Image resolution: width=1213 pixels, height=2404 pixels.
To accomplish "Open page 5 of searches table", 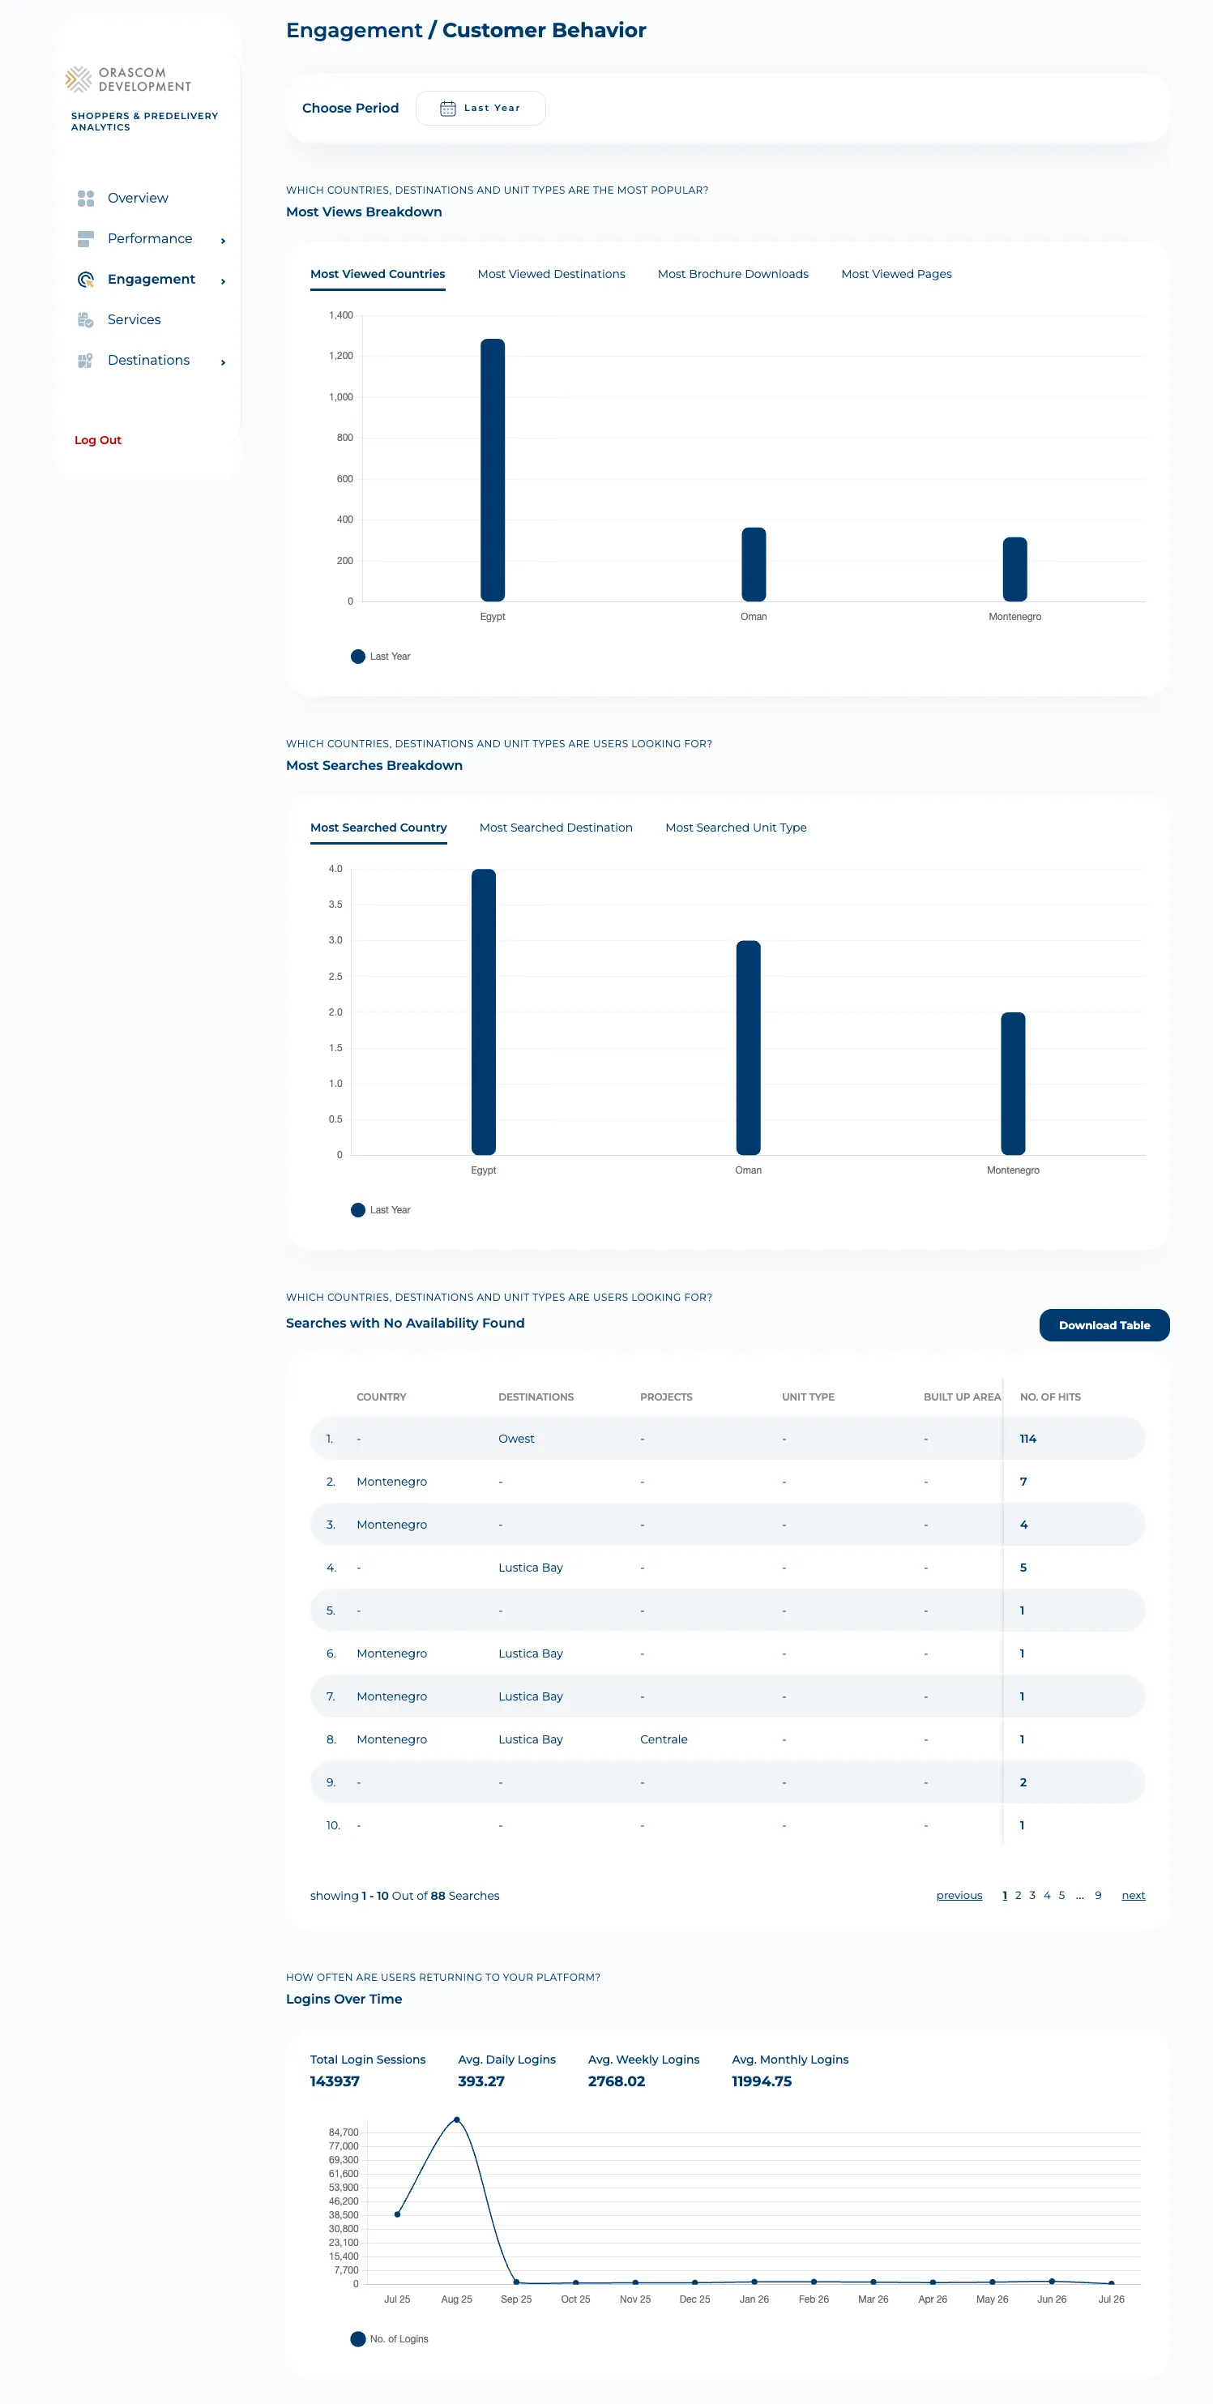I will (1061, 1895).
